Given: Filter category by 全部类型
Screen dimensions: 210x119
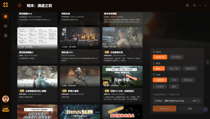Looking at the screenshot, I should point(160,80).
